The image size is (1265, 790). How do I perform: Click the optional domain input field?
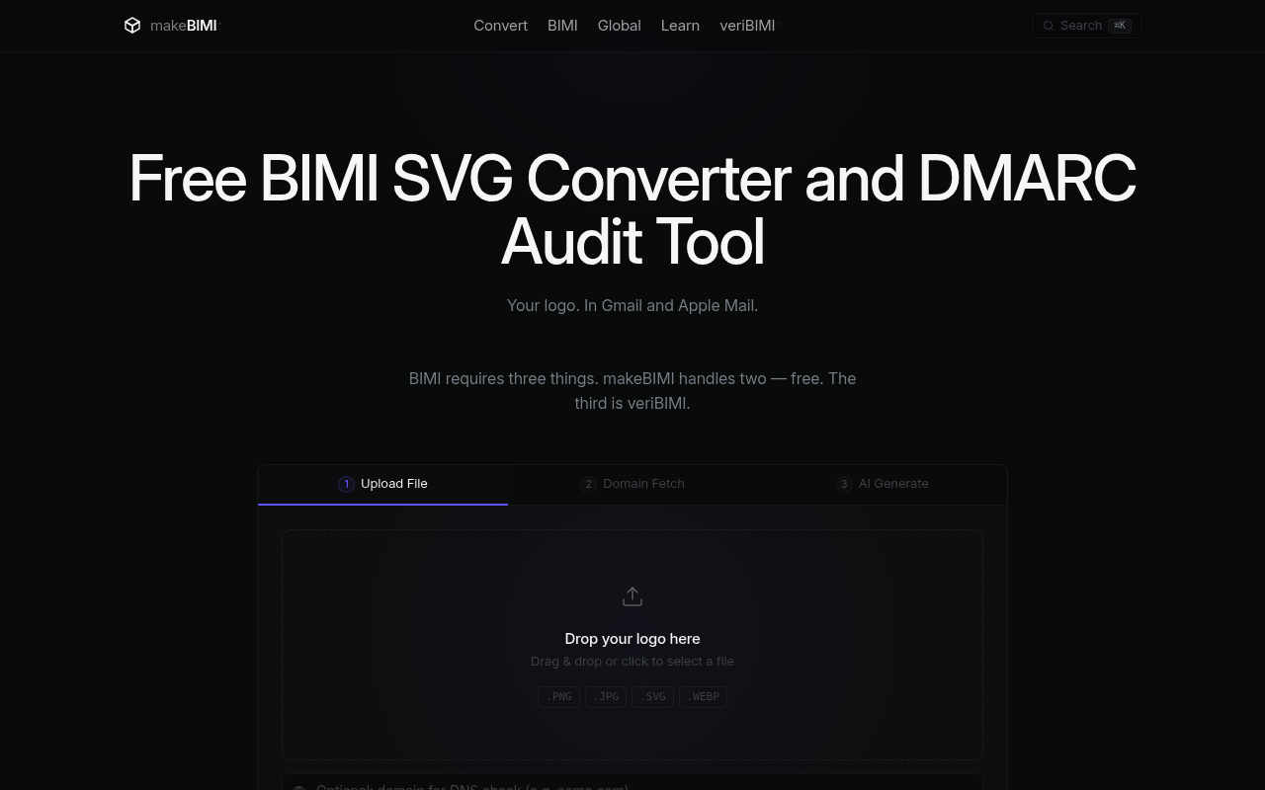point(632,782)
